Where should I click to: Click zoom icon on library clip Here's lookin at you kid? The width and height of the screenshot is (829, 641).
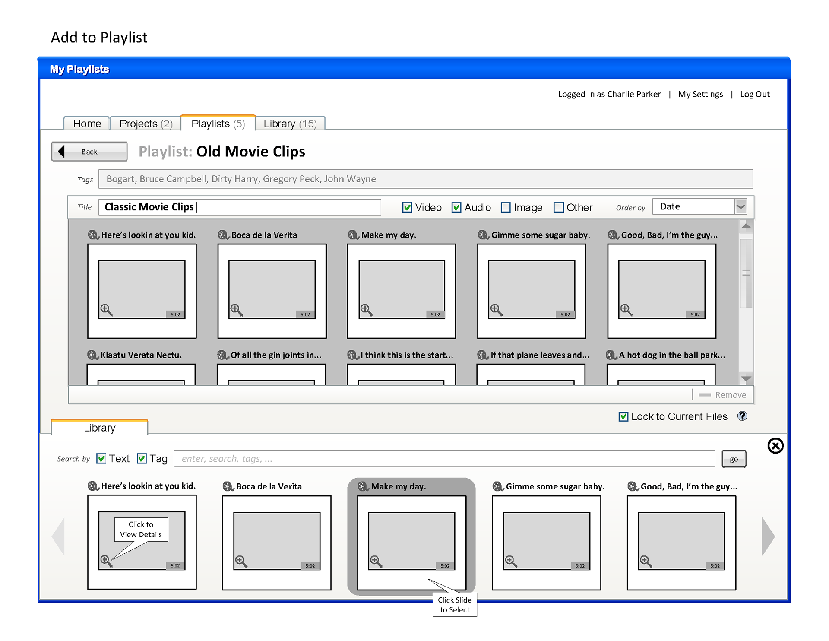click(106, 561)
